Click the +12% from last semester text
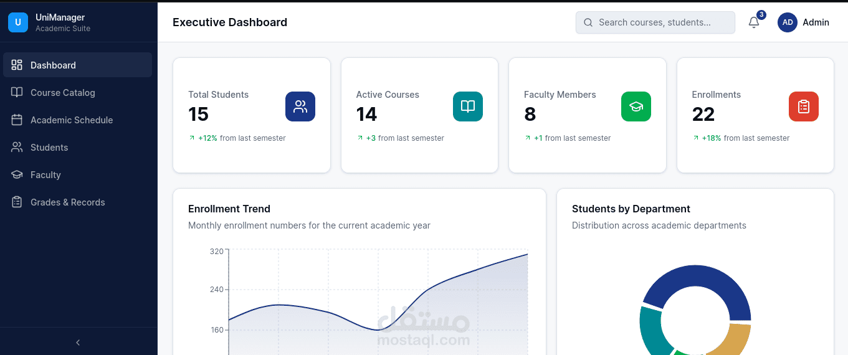The image size is (848, 355). (x=242, y=138)
